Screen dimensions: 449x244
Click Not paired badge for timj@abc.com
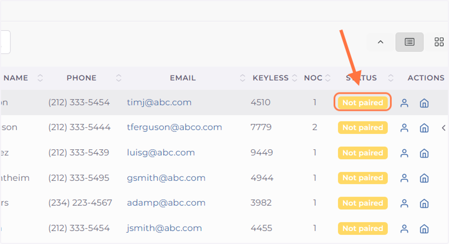(363, 103)
